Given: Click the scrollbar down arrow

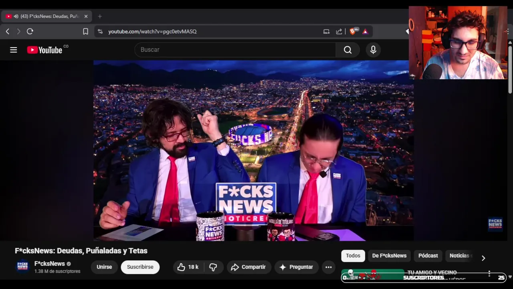Looking at the screenshot, I should click(x=510, y=277).
